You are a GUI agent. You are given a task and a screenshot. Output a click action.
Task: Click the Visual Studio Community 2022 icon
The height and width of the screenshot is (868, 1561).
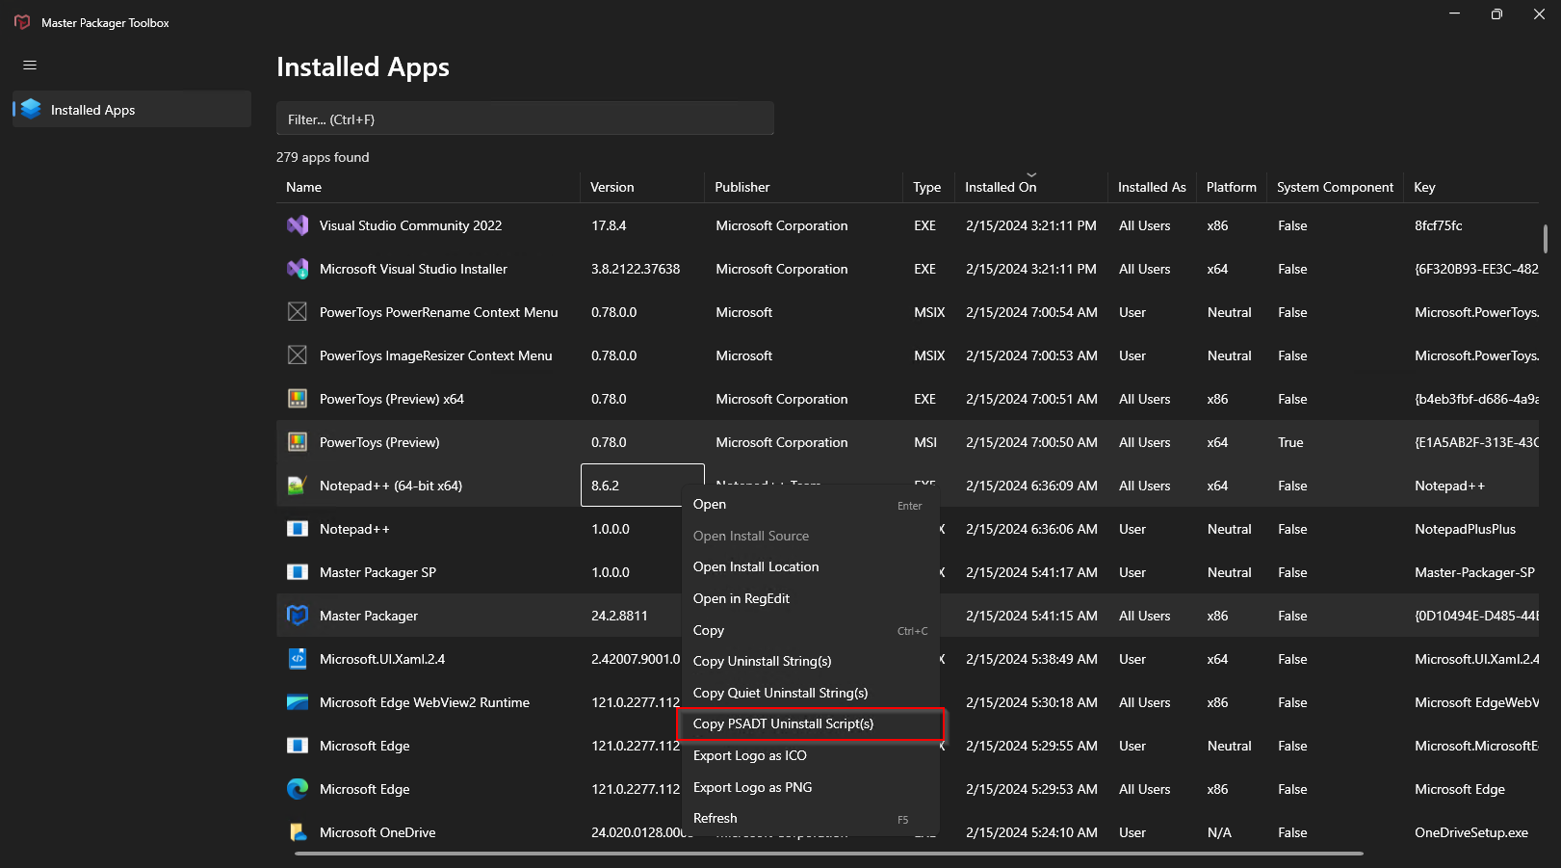click(x=298, y=225)
